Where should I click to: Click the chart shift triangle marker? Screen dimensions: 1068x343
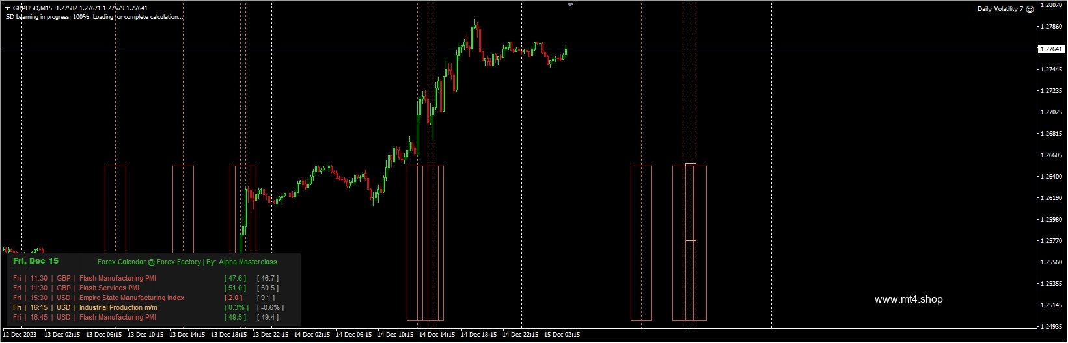[571, 5]
